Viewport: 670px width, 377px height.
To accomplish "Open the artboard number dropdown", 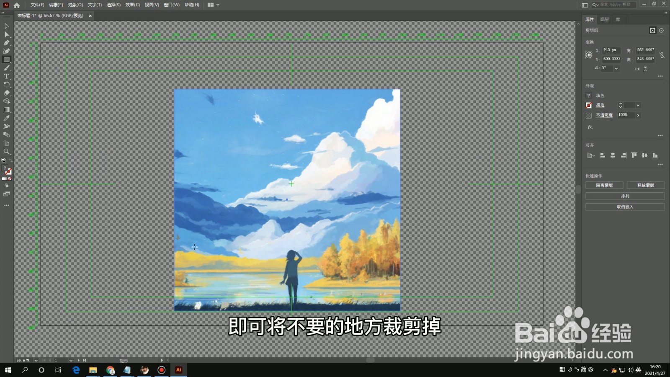I will click(x=71, y=360).
